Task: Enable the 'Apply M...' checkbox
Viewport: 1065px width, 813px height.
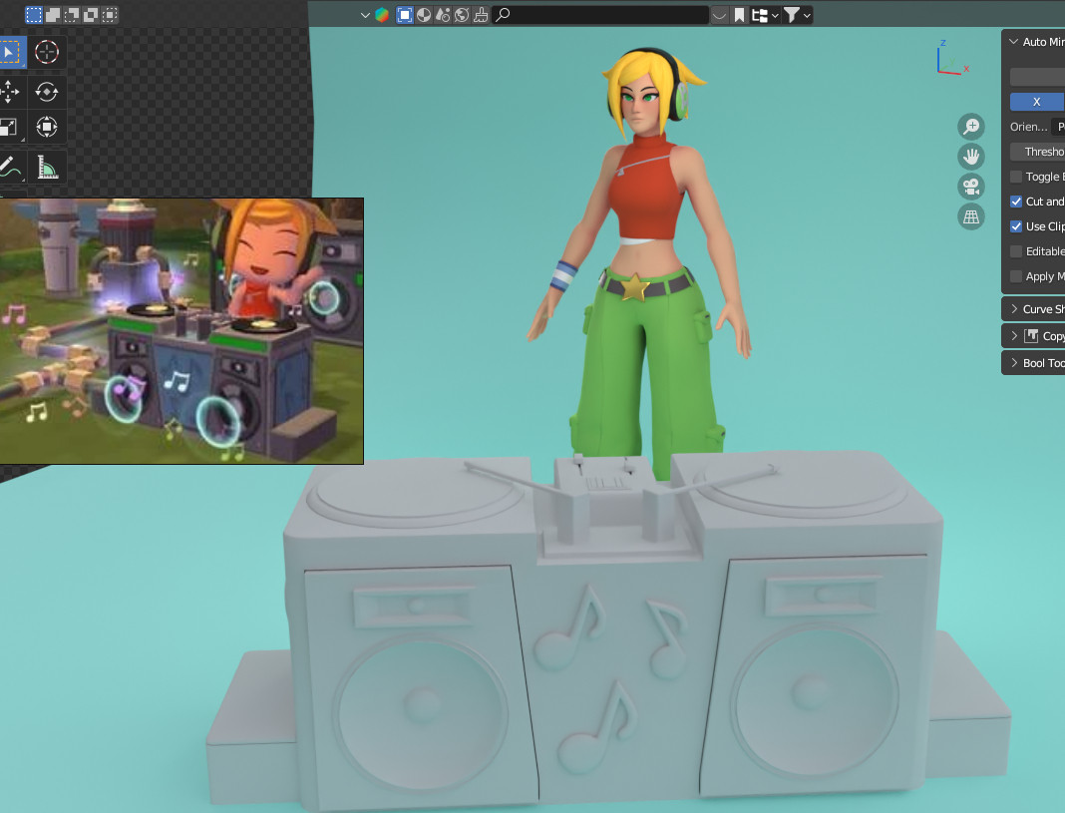Action: 1016,276
